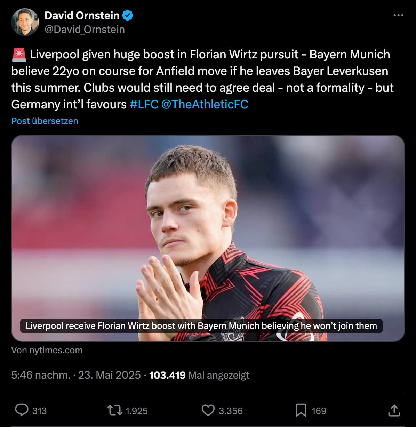Open the three-dot more options menu
416x427 pixels.
398,15
